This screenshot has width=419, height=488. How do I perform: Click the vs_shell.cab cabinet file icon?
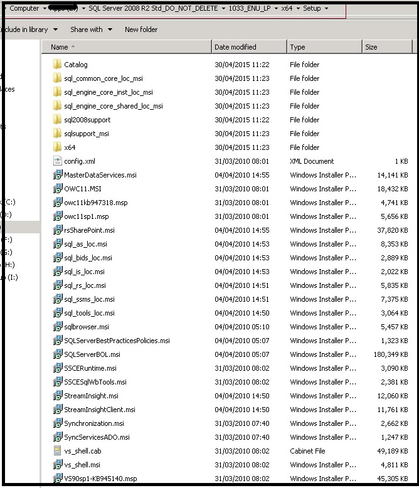tap(57, 451)
